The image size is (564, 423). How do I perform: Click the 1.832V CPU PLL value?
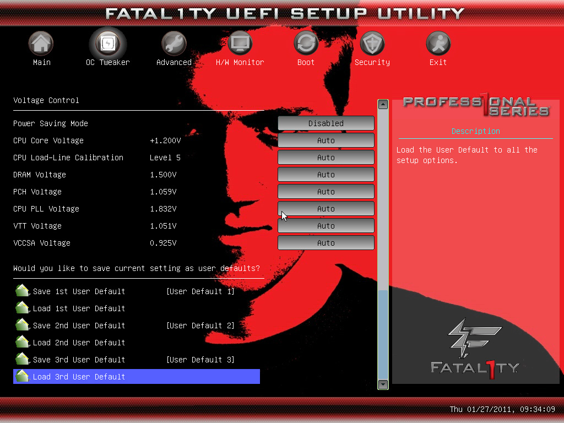pyautogui.click(x=163, y=209)
